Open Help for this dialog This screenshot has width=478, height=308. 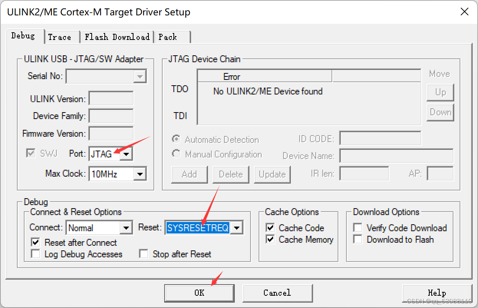(437, 293)
